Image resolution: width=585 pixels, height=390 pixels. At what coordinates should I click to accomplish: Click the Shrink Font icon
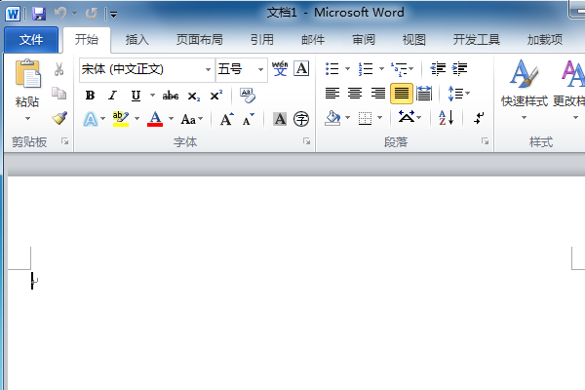click(248, 119)
